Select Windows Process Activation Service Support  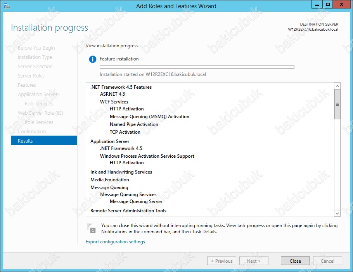(x=147, y=156)
